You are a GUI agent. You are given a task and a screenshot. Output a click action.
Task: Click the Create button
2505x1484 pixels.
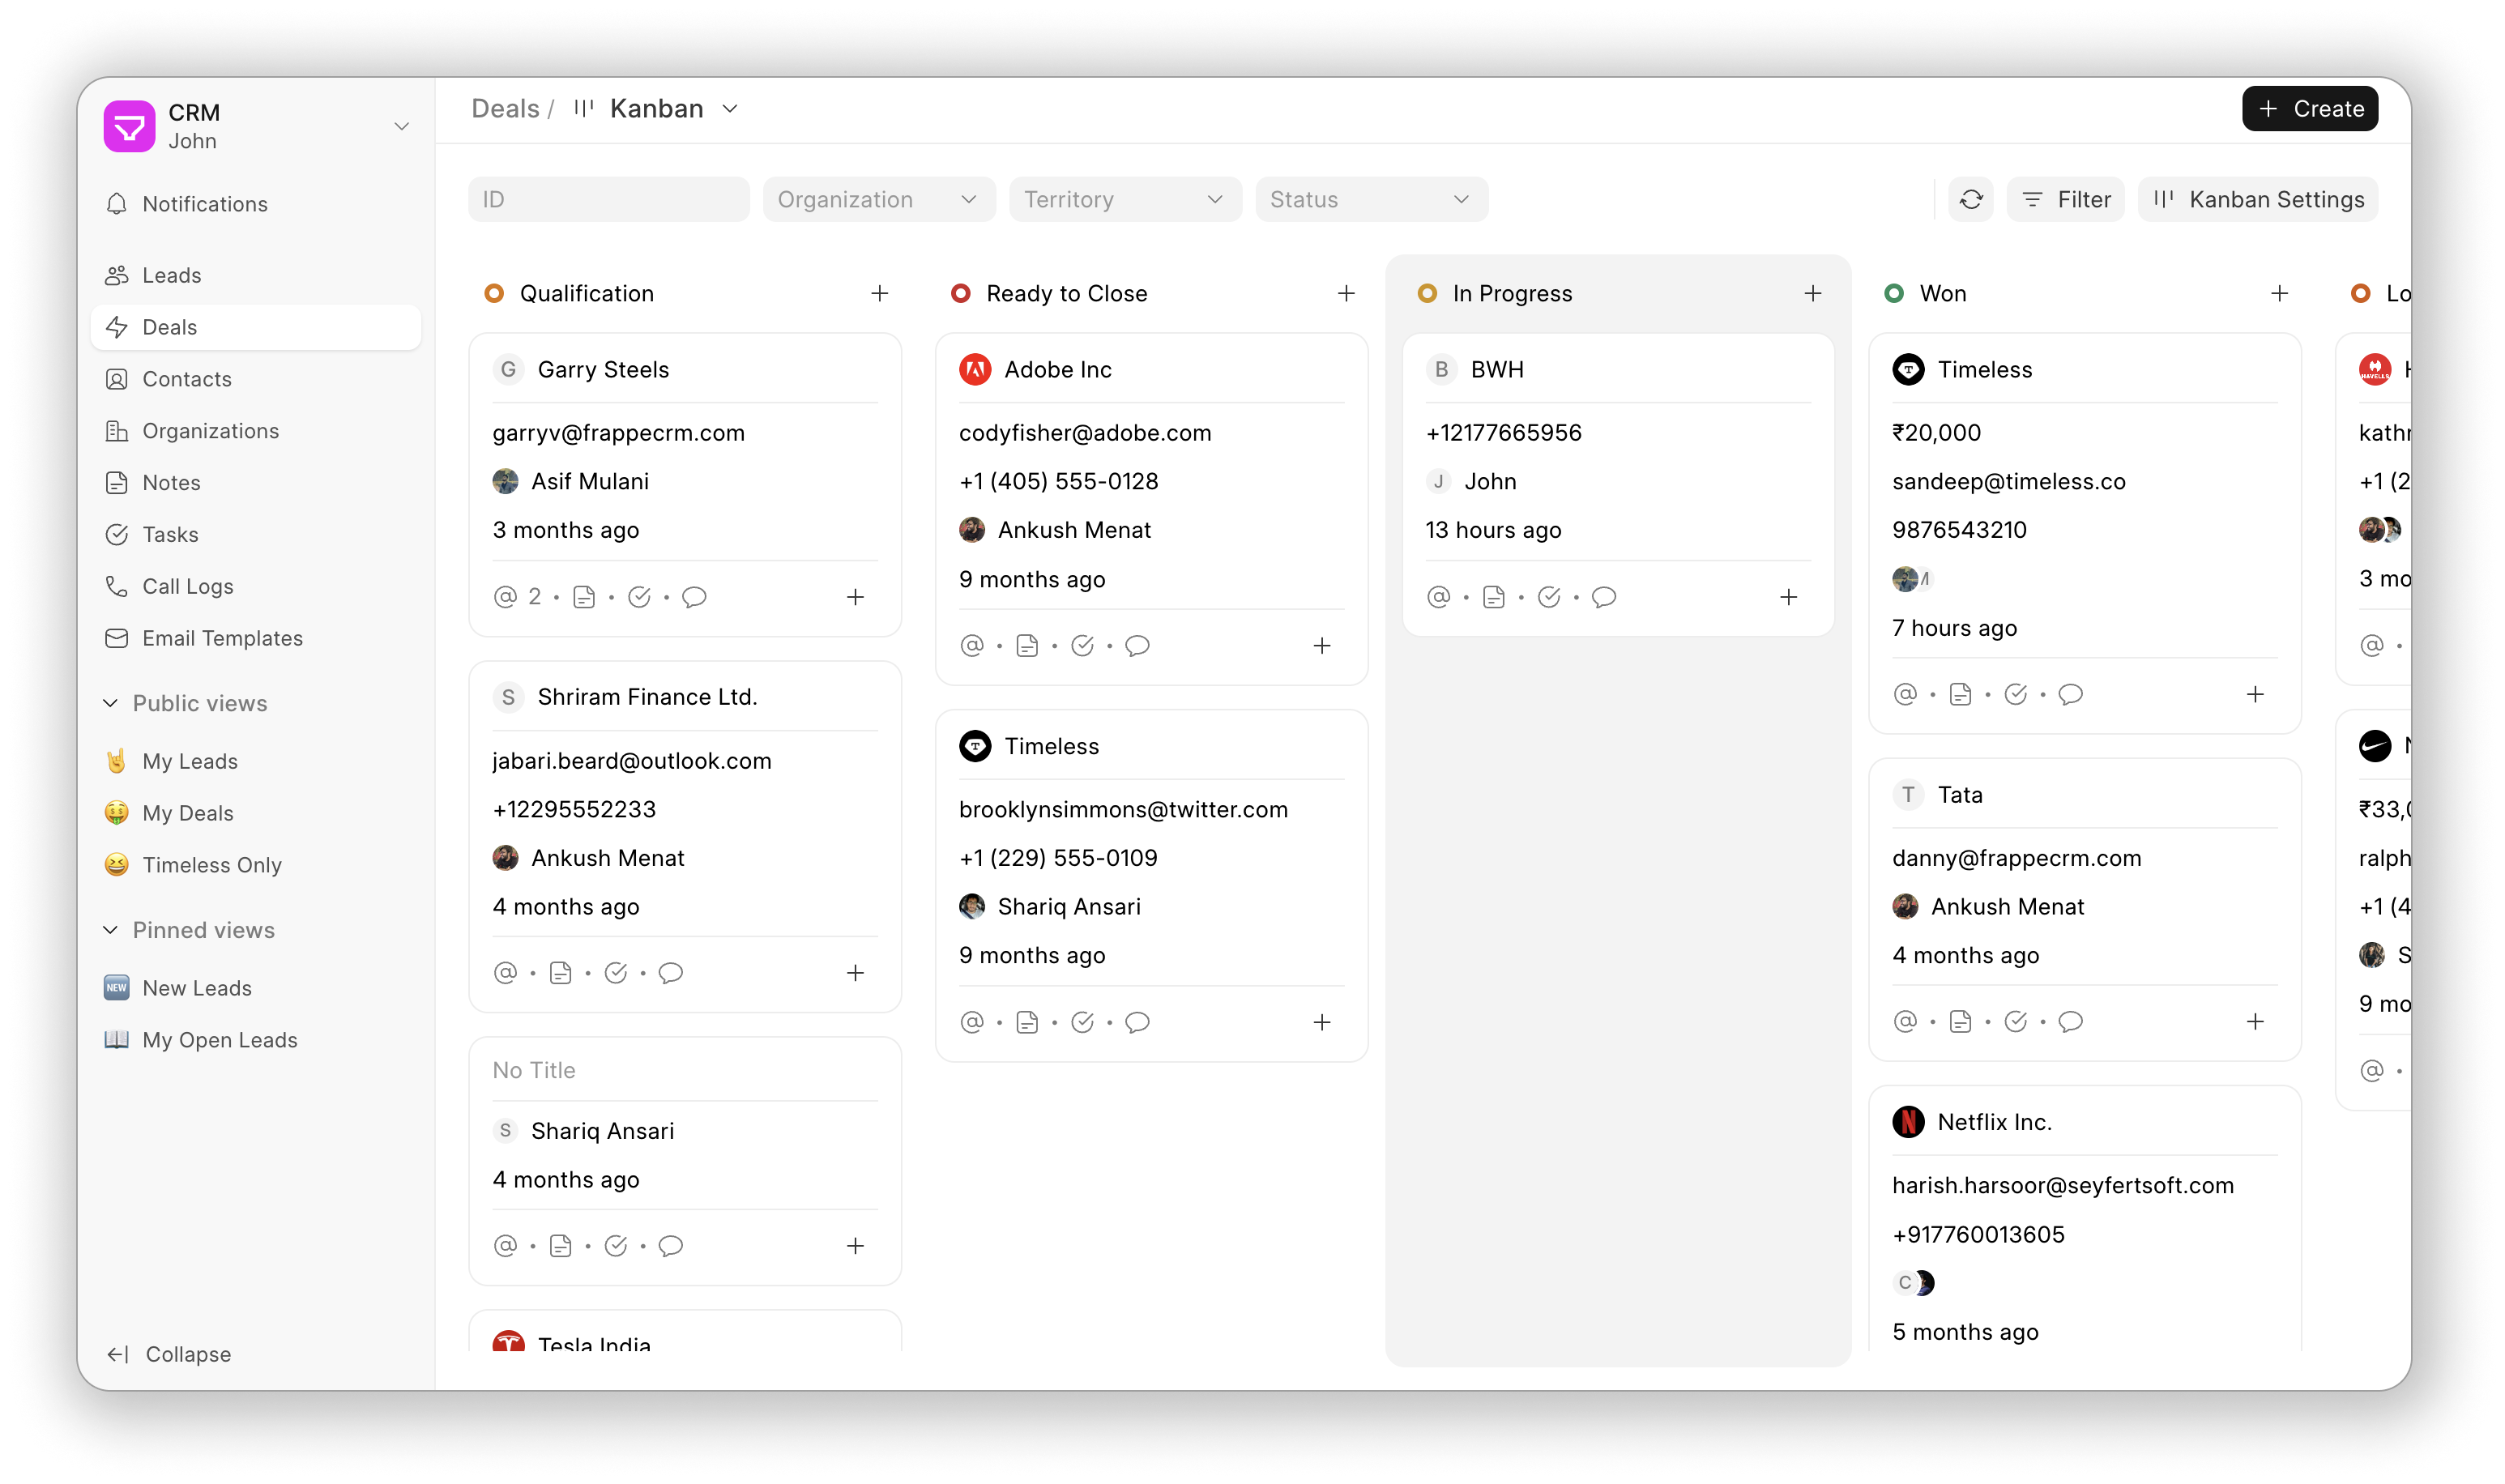(2308, 109)
